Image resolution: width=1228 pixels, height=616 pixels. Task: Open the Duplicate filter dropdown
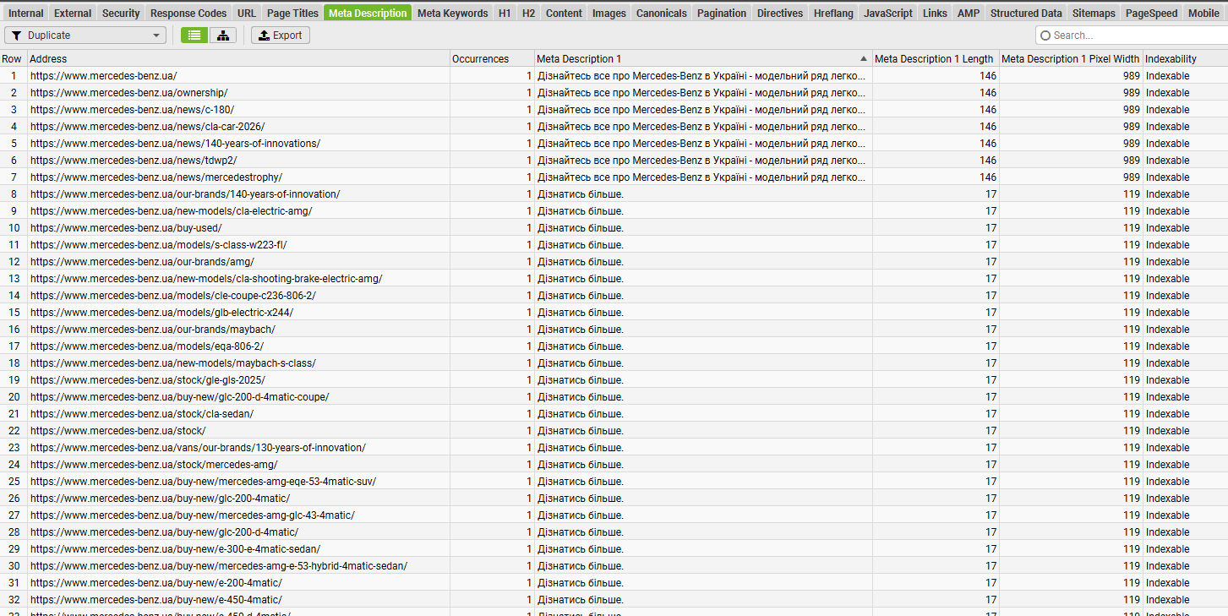(x=85, y=35)
